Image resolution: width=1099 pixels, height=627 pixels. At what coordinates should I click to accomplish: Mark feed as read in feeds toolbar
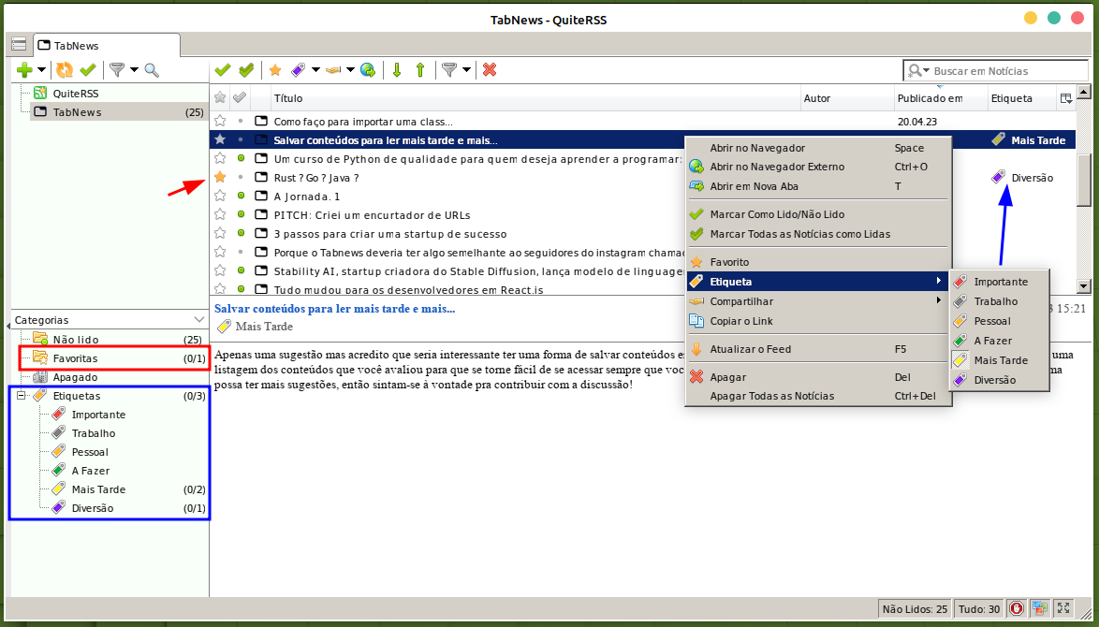click(88, 70)
